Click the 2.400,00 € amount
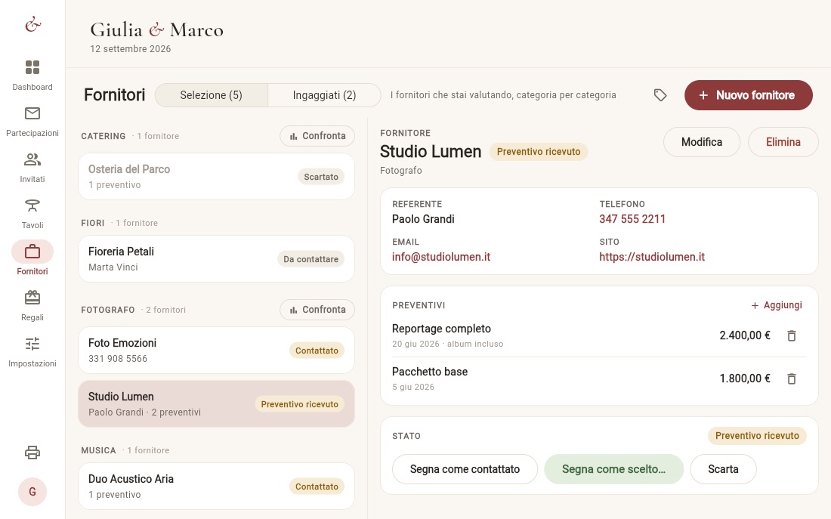 (x=745, y=335)
